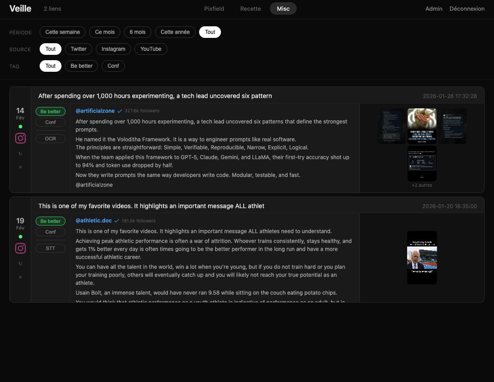Click the Instagram source icon on the 19 Fév card

(x=20, y=248)
